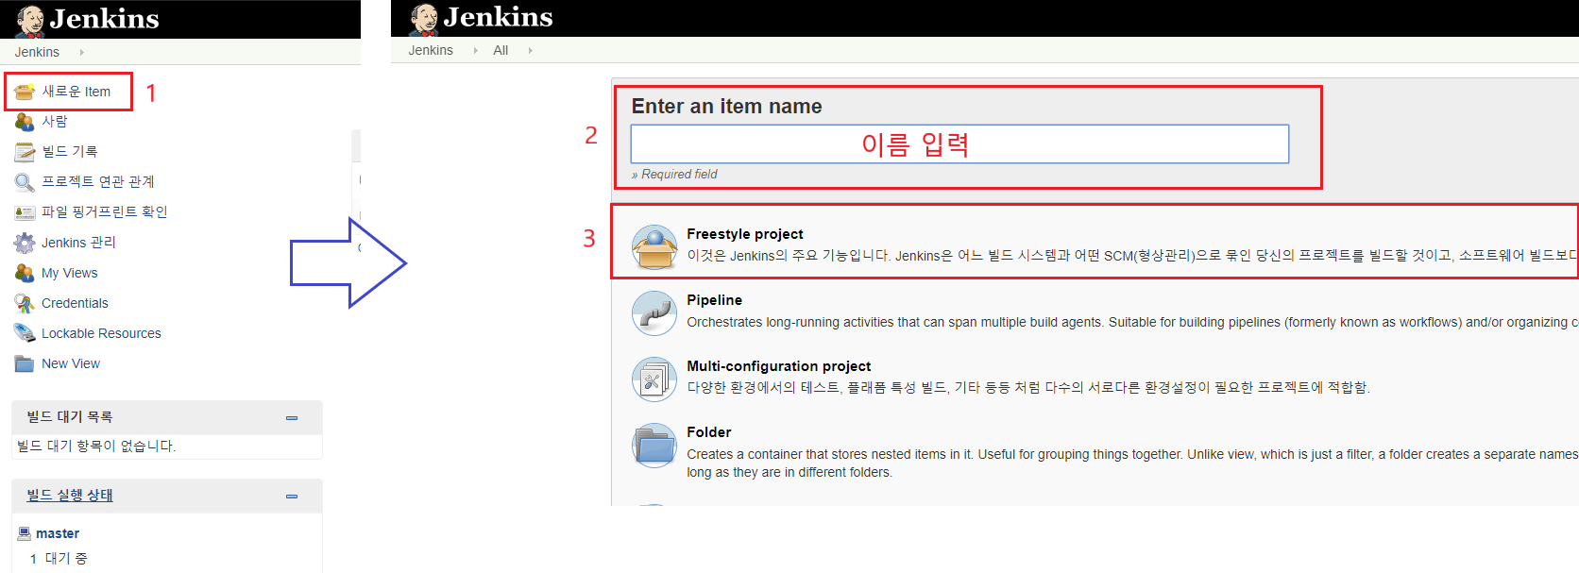Choose the Multi-configuration project title
Viewport: 1579px width, 573px height.
[779, 366]
